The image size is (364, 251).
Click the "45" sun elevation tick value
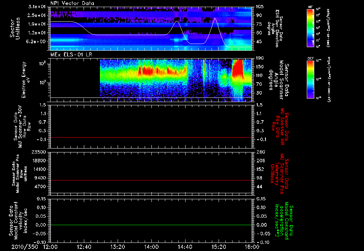click(259, 42)
